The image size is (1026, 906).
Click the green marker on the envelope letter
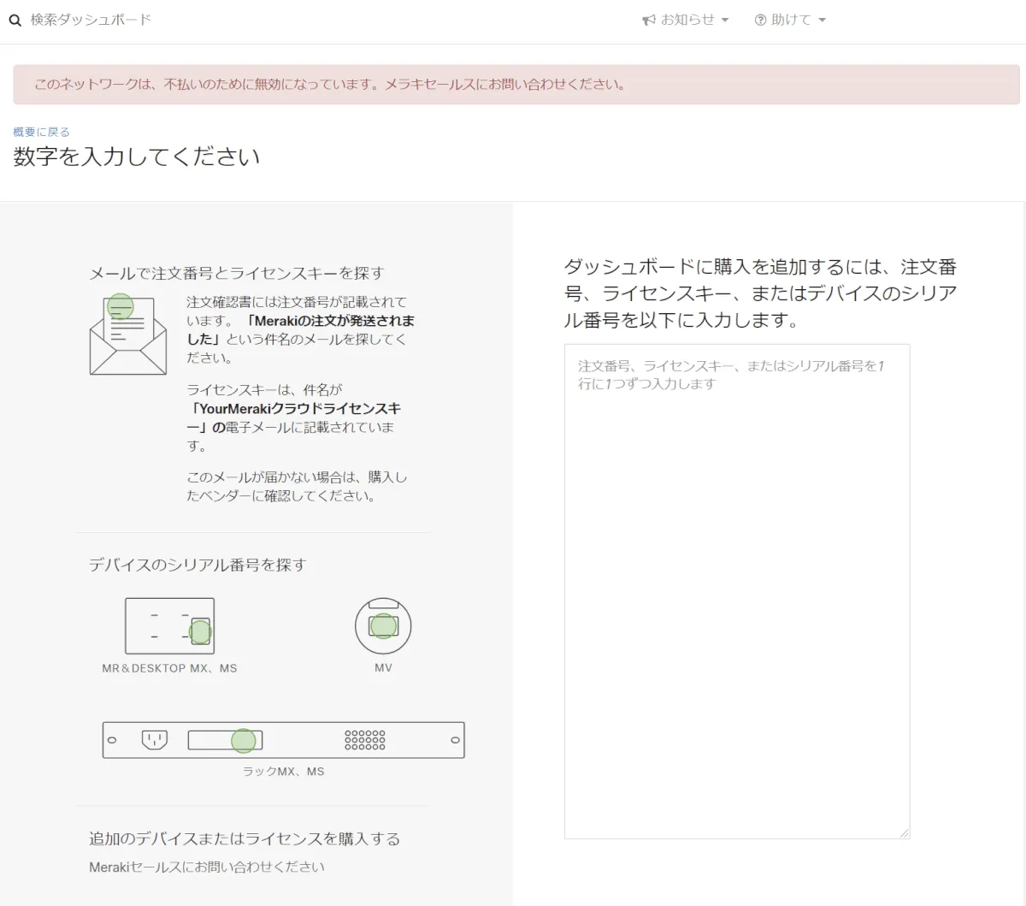pyautogui.click(x=121, y=306)
